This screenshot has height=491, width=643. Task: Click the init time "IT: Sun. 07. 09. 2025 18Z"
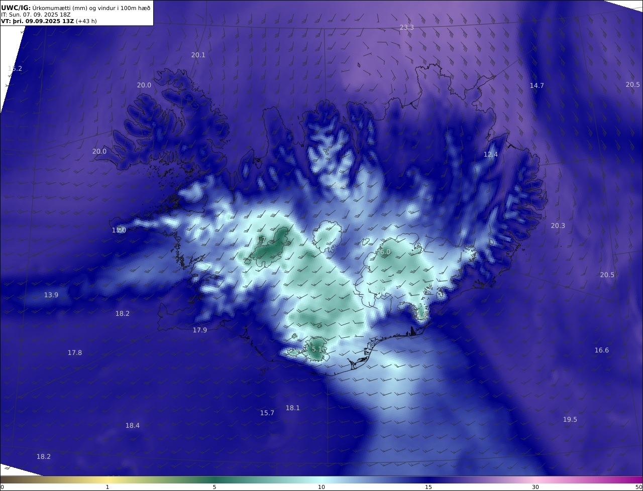coord(36,15)
